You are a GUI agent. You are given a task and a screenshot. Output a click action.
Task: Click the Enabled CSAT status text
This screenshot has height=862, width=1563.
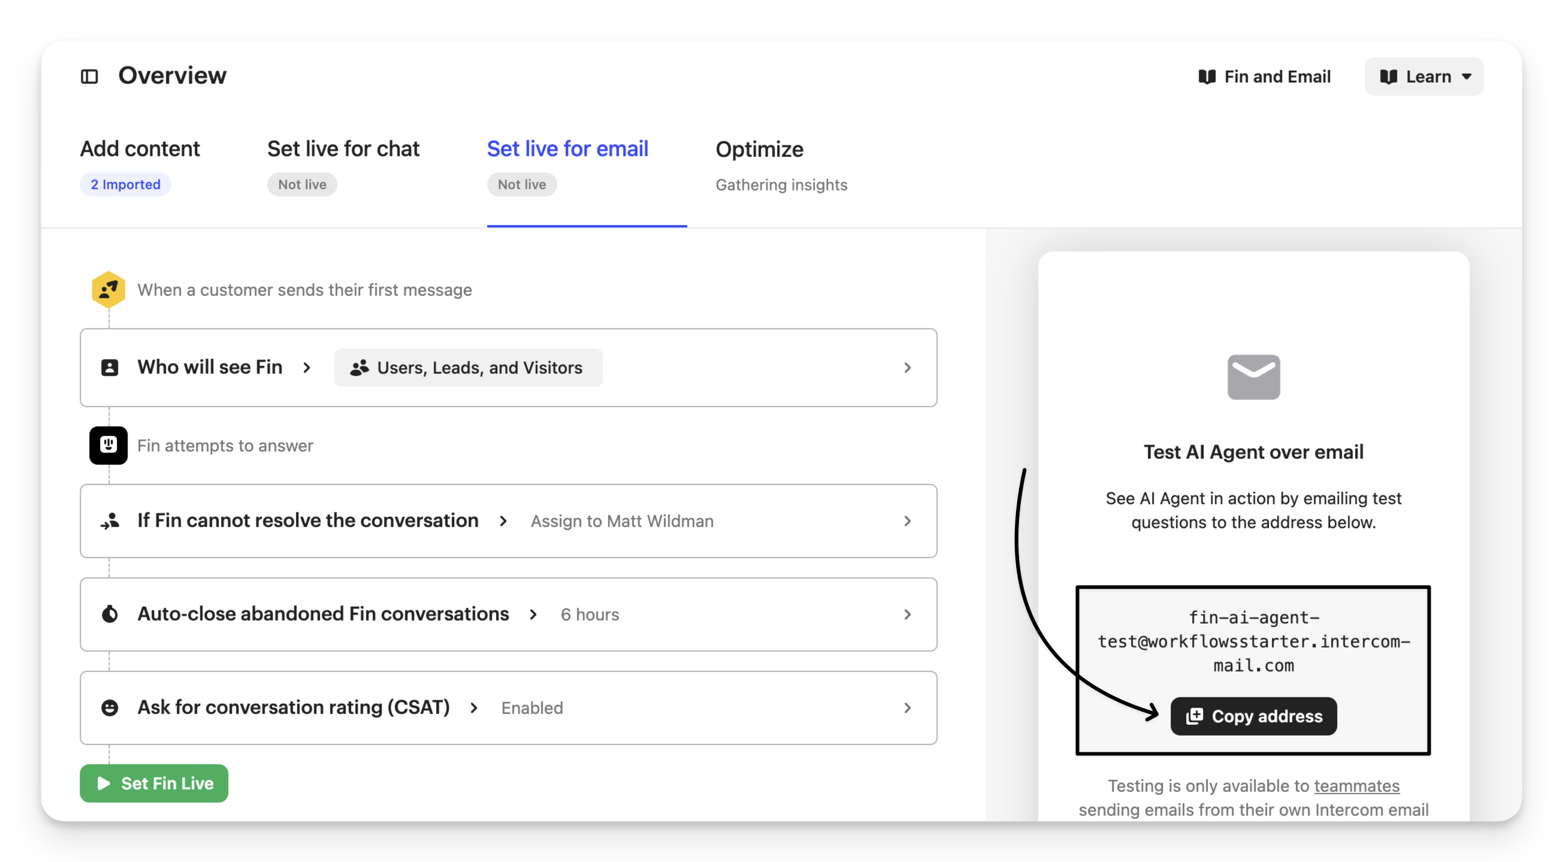coord(532,708)
